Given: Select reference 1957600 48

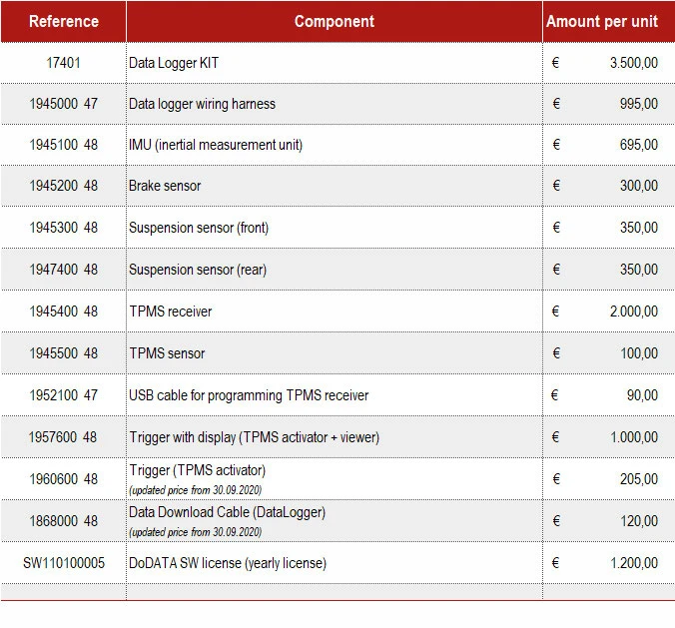Looking at the screenshot, I should pyautogui.click(x=63, y=437).
